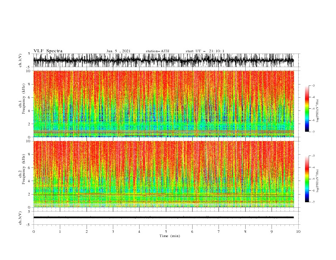Click the "-3" tick on ch.2 color bar

[313, 156]
